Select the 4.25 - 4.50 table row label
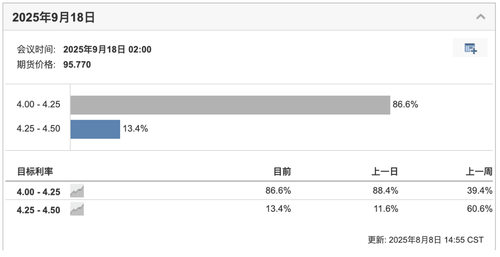Image resolution: width=500 pixels, height=257 pixels. 38,210
